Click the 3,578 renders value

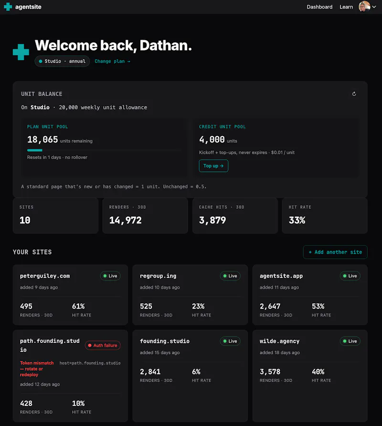tap(270, 372)
